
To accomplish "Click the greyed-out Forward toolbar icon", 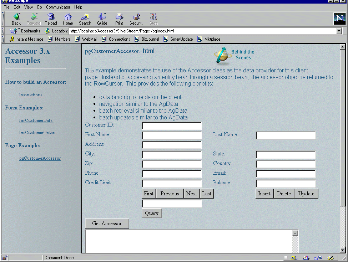I will coord(34,19).
